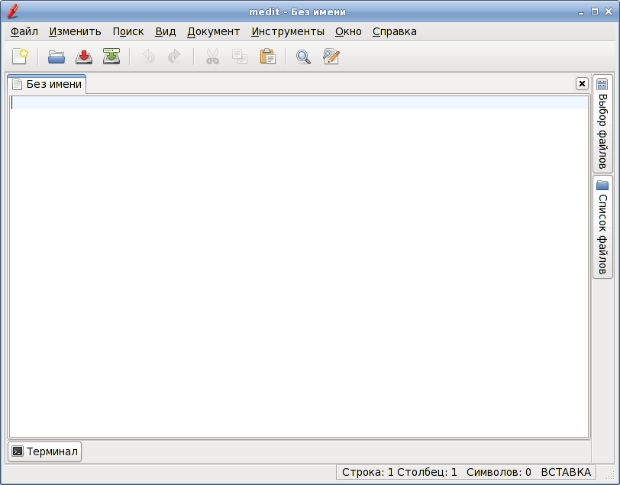Click inside the empty text editor area
The image size is (620, 485).
coord(299,267)
